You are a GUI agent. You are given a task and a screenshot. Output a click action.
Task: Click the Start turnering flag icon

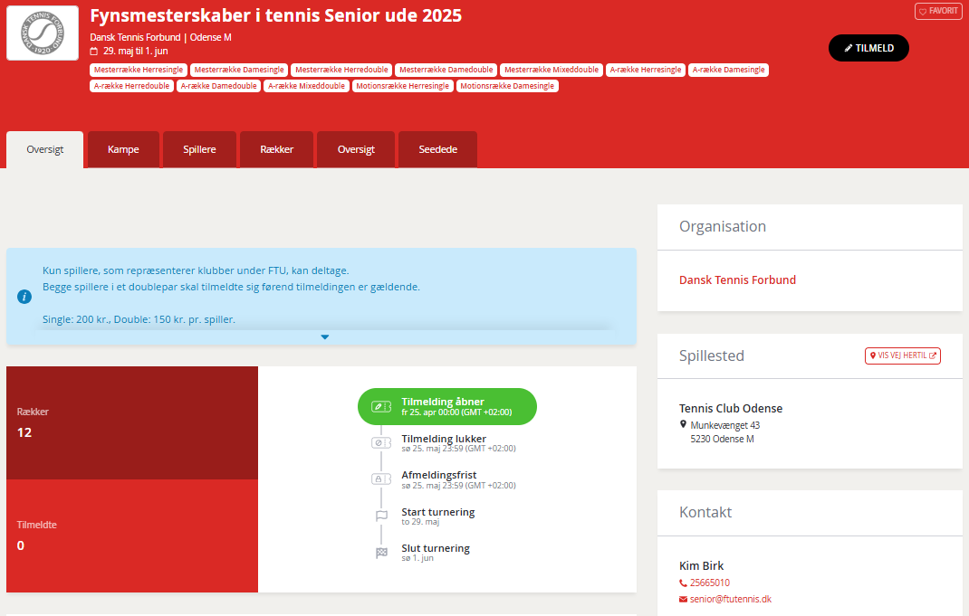coord(382,516)
